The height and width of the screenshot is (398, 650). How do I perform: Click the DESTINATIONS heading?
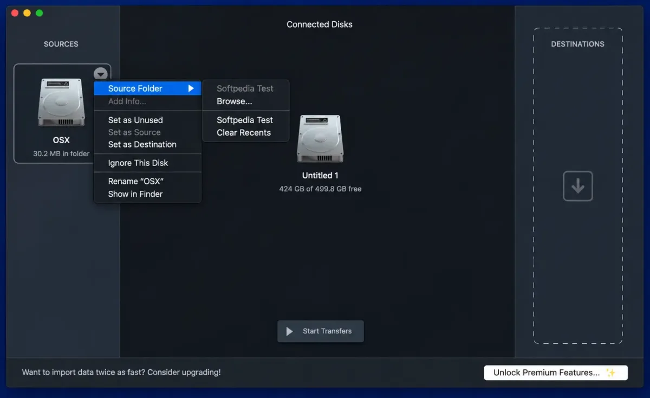[577, 44]
